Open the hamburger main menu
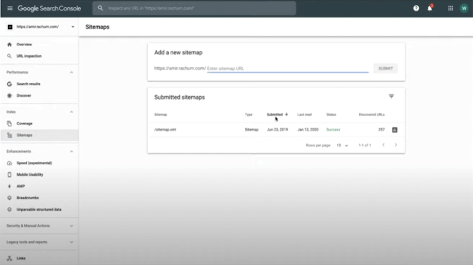Screen dimensions: 473x265 (x=10, y=8)
